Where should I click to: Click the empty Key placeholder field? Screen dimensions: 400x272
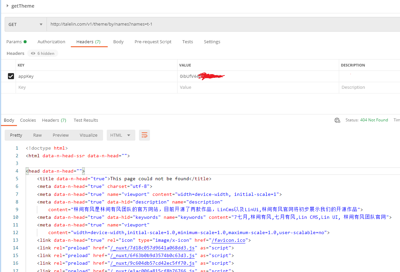tap(96, 87)
